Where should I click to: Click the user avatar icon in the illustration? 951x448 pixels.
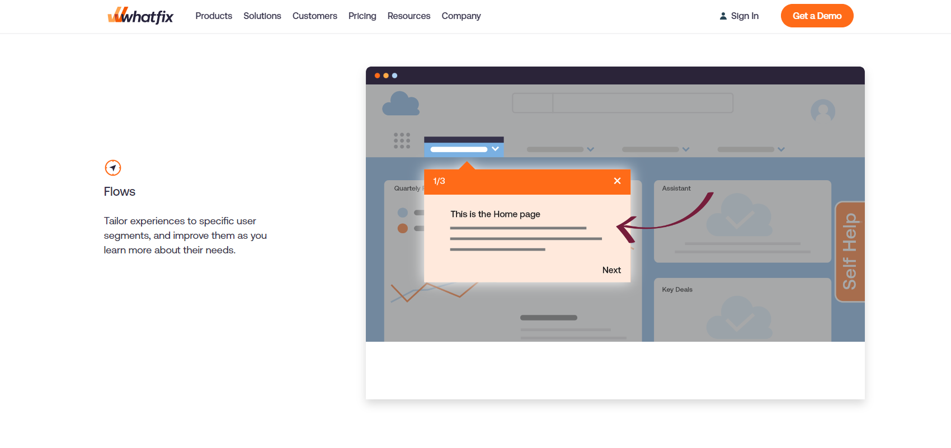[823, 111]
